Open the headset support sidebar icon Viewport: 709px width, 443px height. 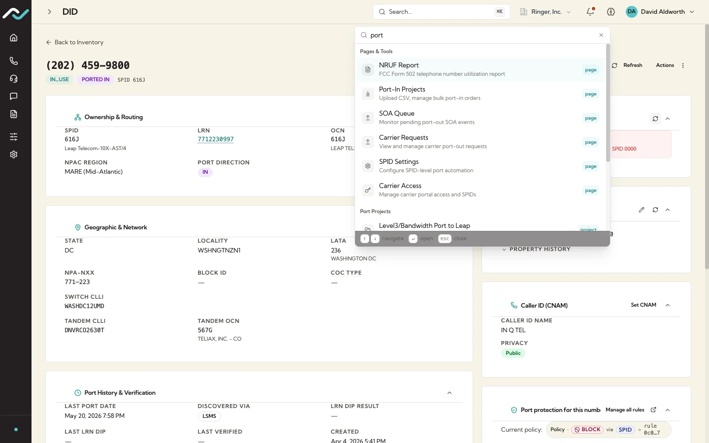tap(14, 79)
